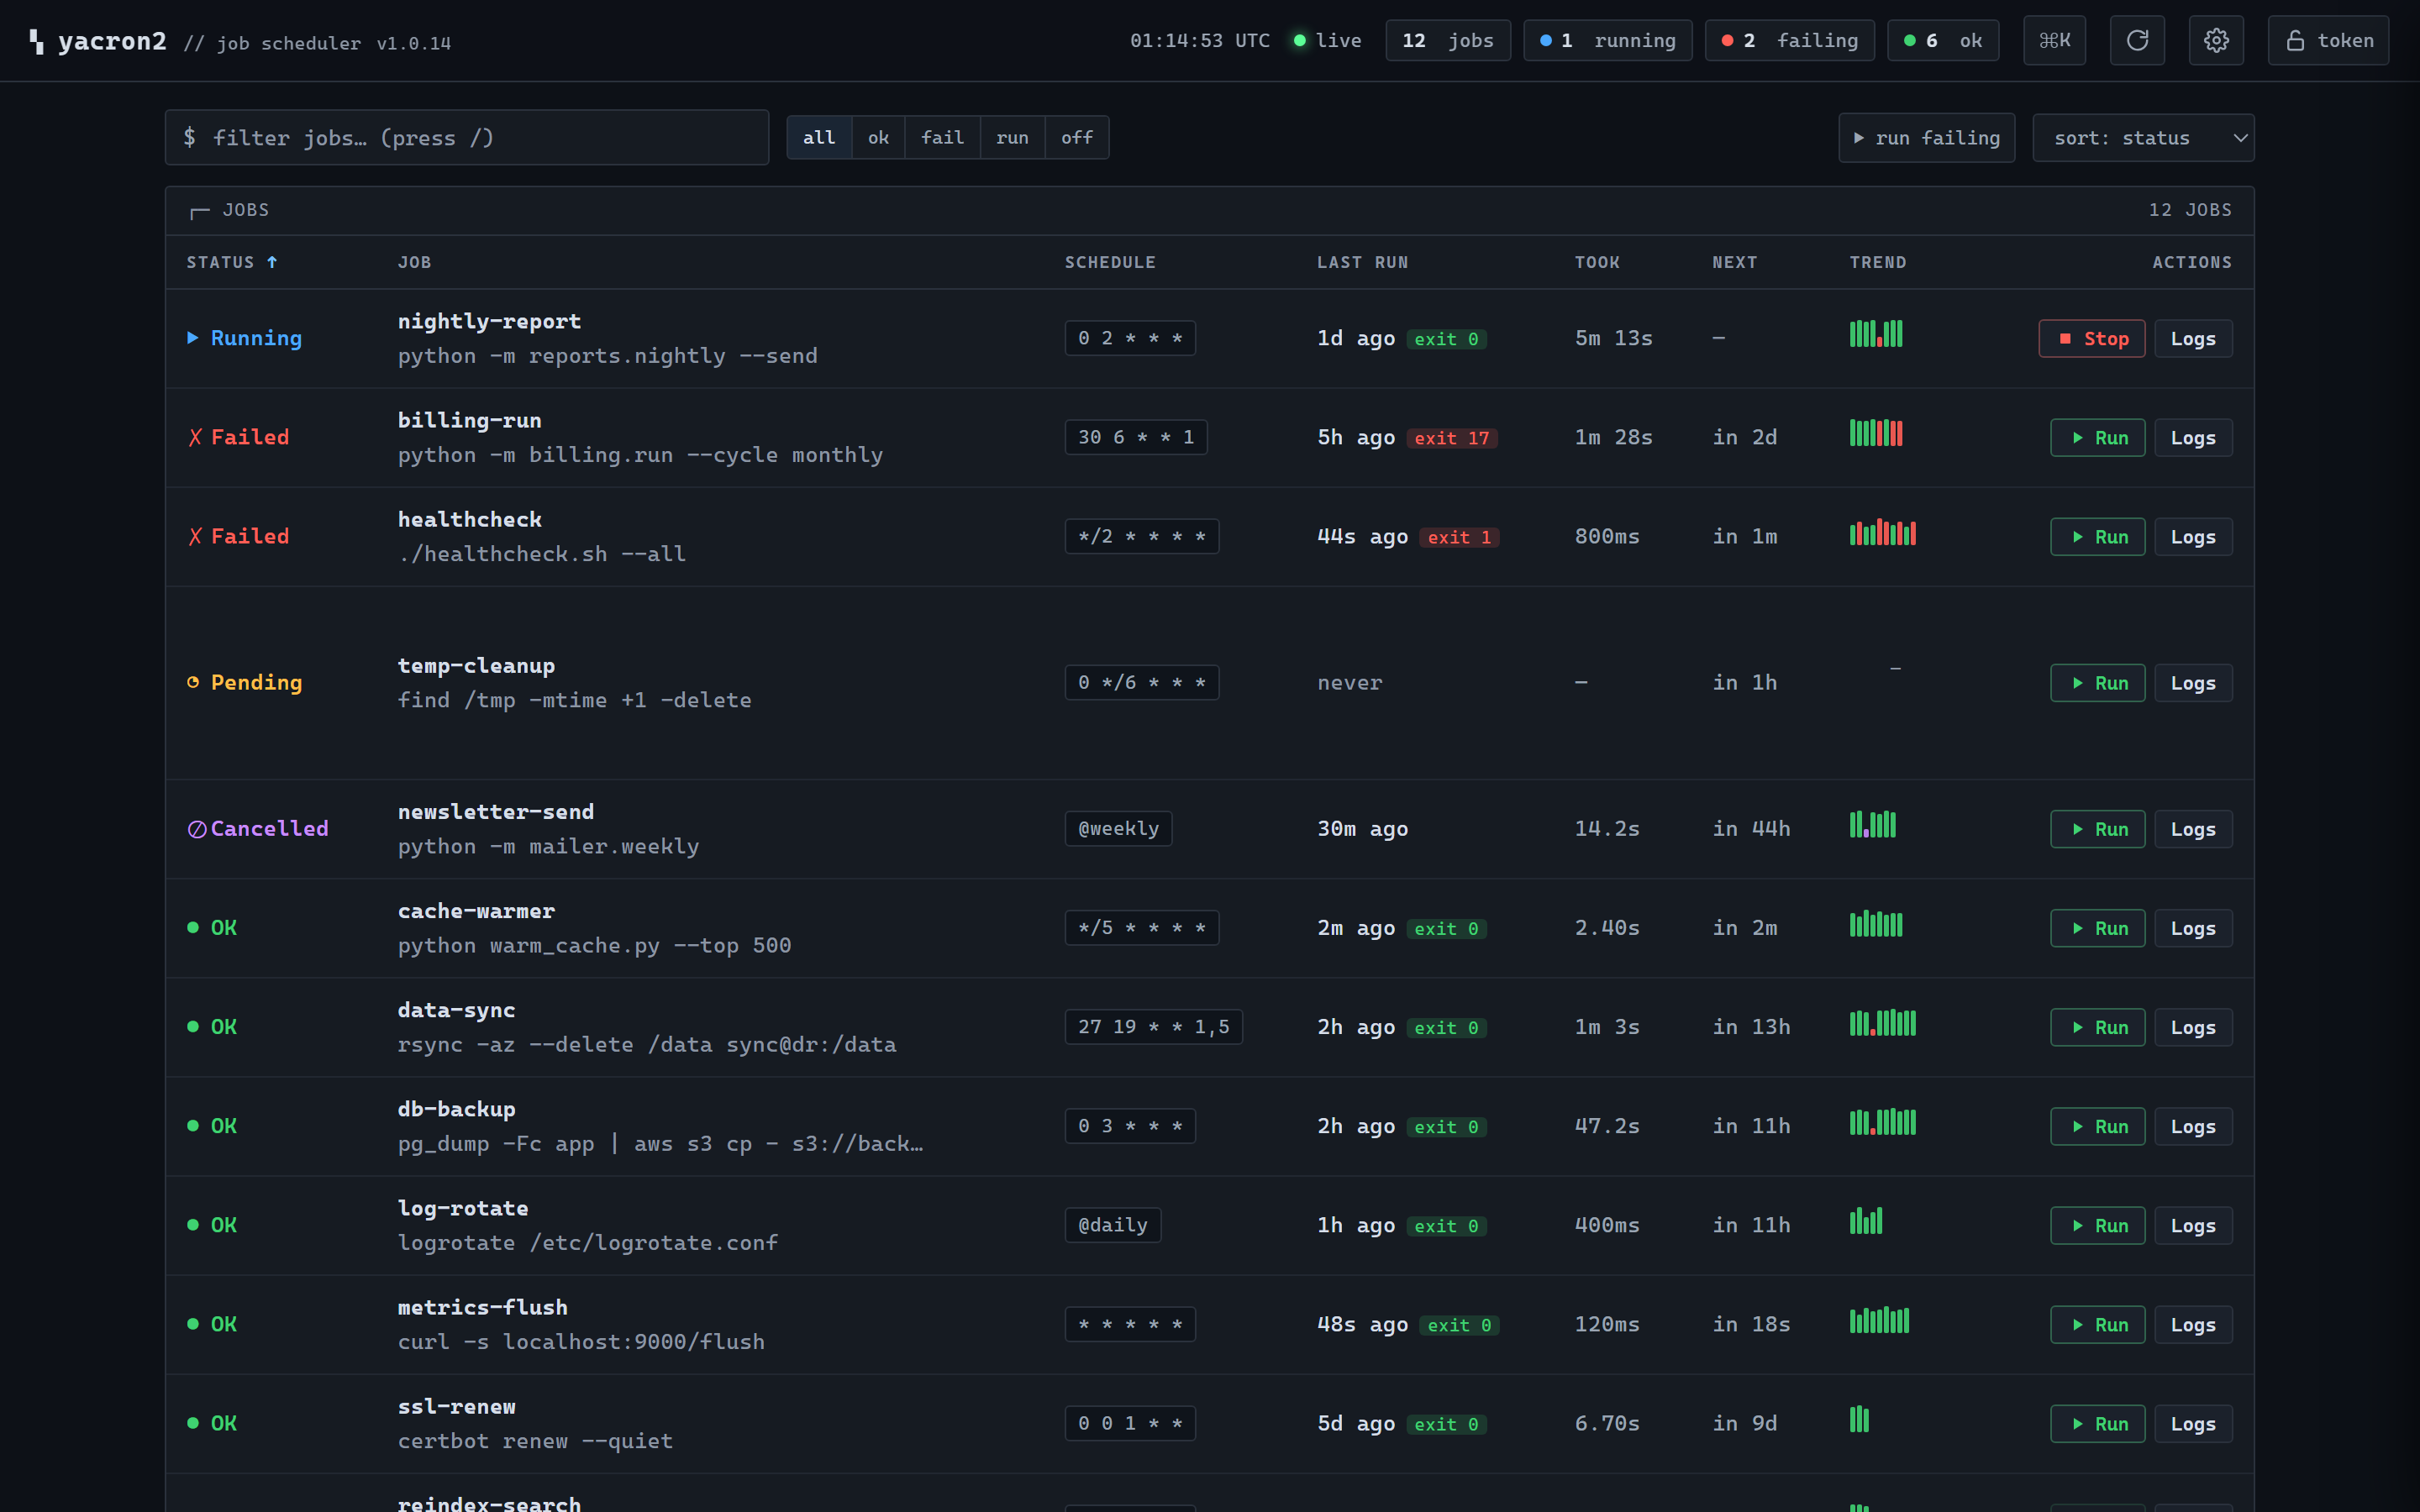Sort by the LAST RUN column header
The width and height of the screenshot is (2420, 1512).
(1362, 262)
